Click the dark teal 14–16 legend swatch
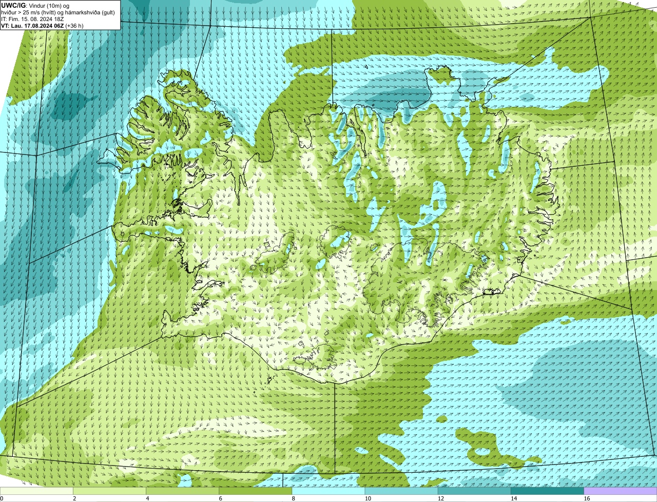The width and height of the screenshot is (657, 502). pyautogui.click(x=548, y=491)
